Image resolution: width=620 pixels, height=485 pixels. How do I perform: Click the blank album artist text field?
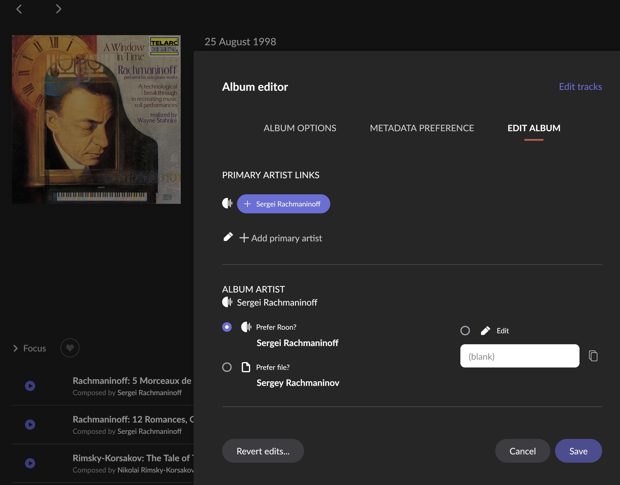click(x=520, y=356)
